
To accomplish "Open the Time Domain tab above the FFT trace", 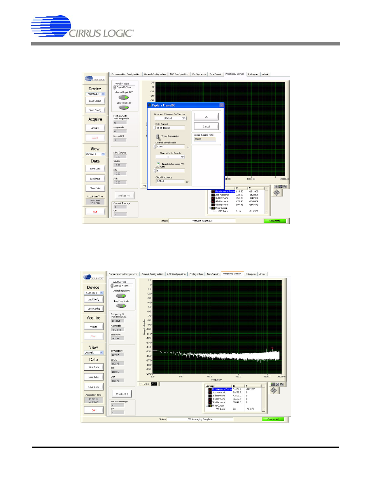I will 213,274.
